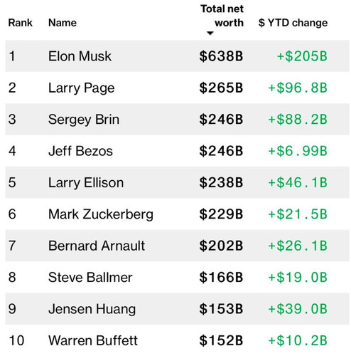Click the +$205B YTD change value

coord(302,56)
